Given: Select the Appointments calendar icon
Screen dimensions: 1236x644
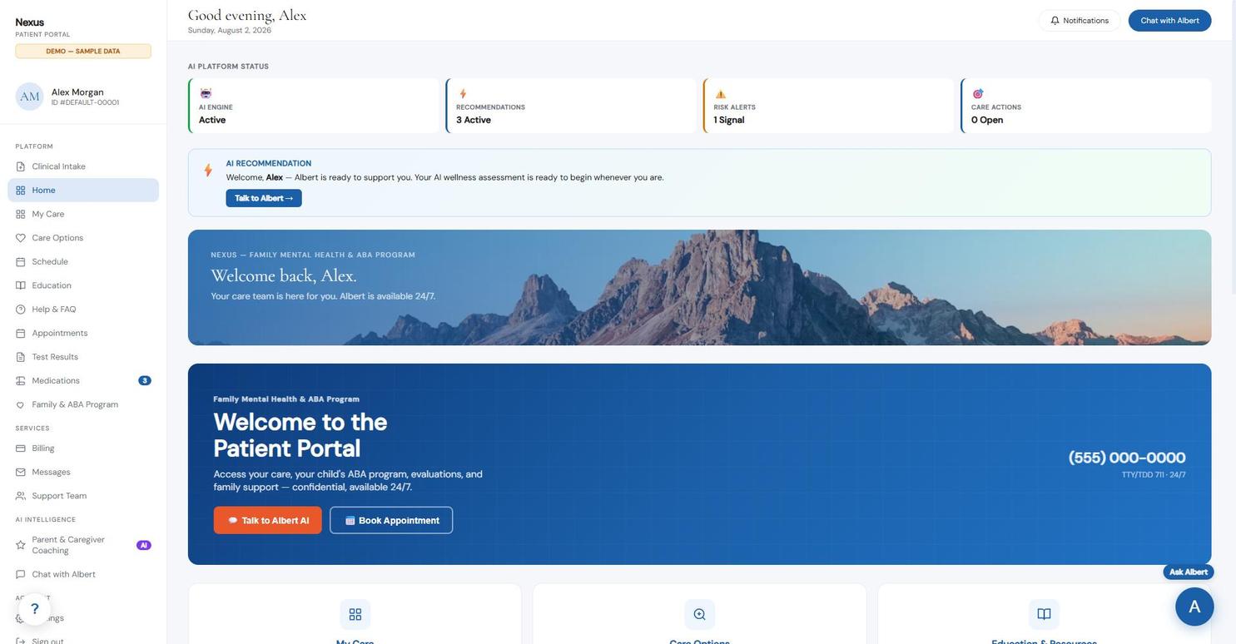Looking at the screenshot, I should coord(21,334).
